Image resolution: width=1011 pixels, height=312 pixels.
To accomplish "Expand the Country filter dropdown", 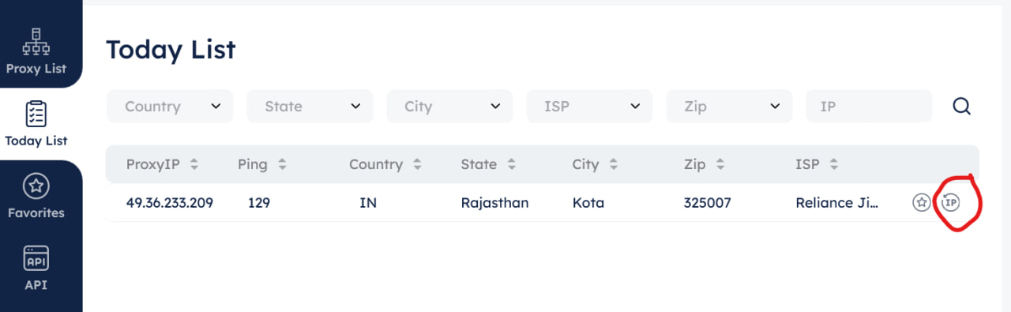I will 170,106.
